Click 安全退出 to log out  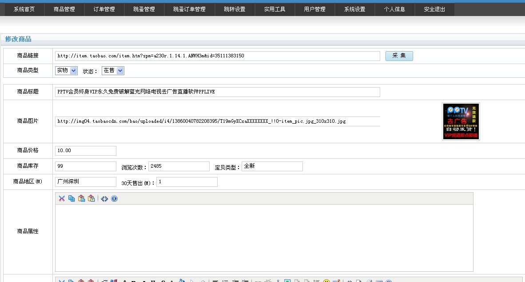tap(434, 9)
